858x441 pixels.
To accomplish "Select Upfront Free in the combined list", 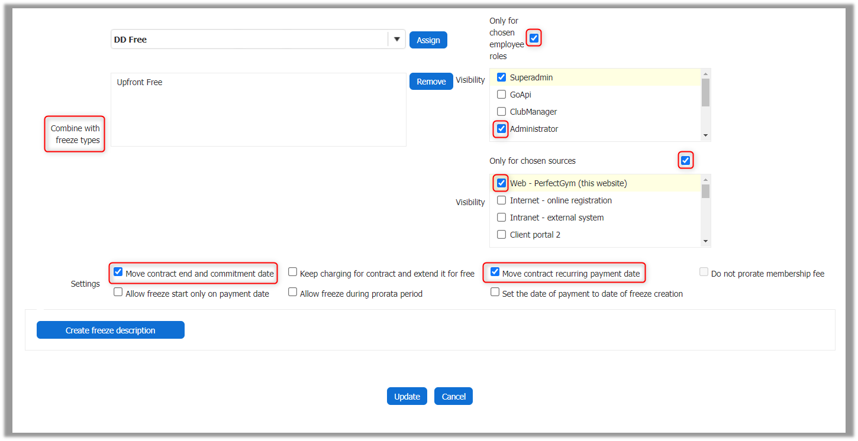I will coord(140,82).
